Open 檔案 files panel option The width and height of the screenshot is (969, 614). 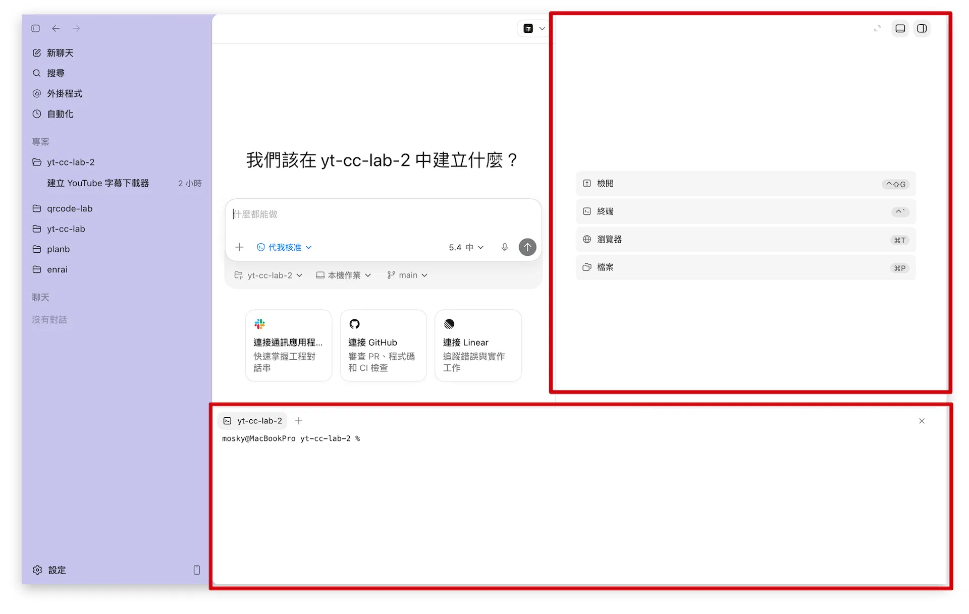(x=745, y=267)
